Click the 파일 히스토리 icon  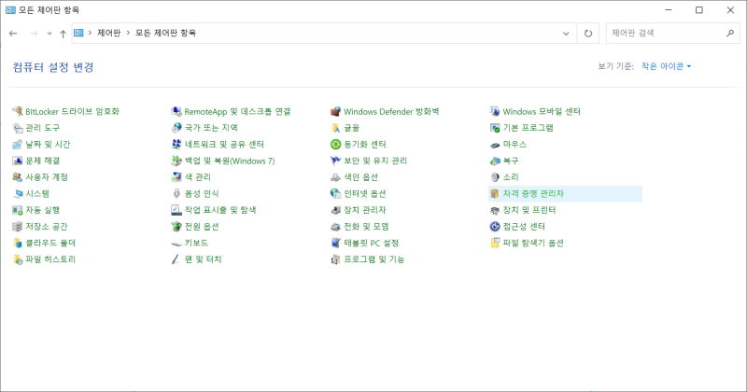point(18,259)
